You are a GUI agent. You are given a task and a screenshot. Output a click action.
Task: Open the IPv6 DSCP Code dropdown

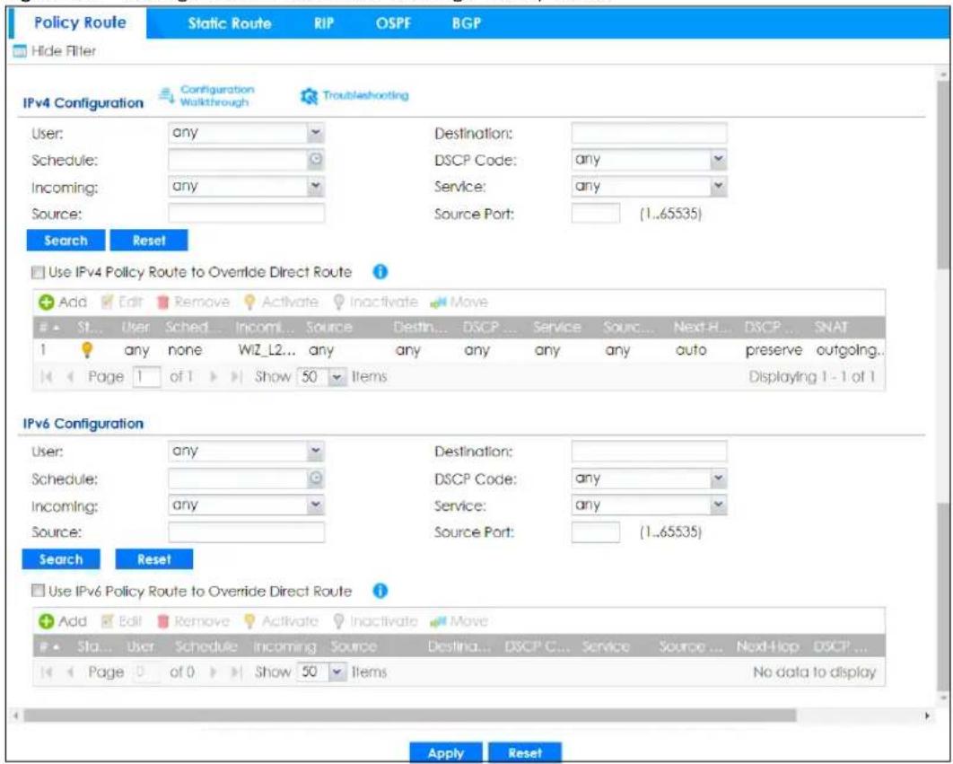coord(719,479)
